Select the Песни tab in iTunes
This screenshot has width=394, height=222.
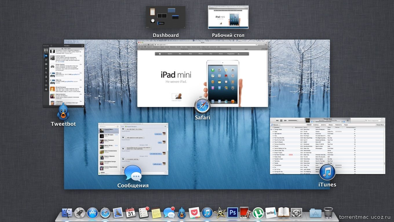click(x=309, y=125)
